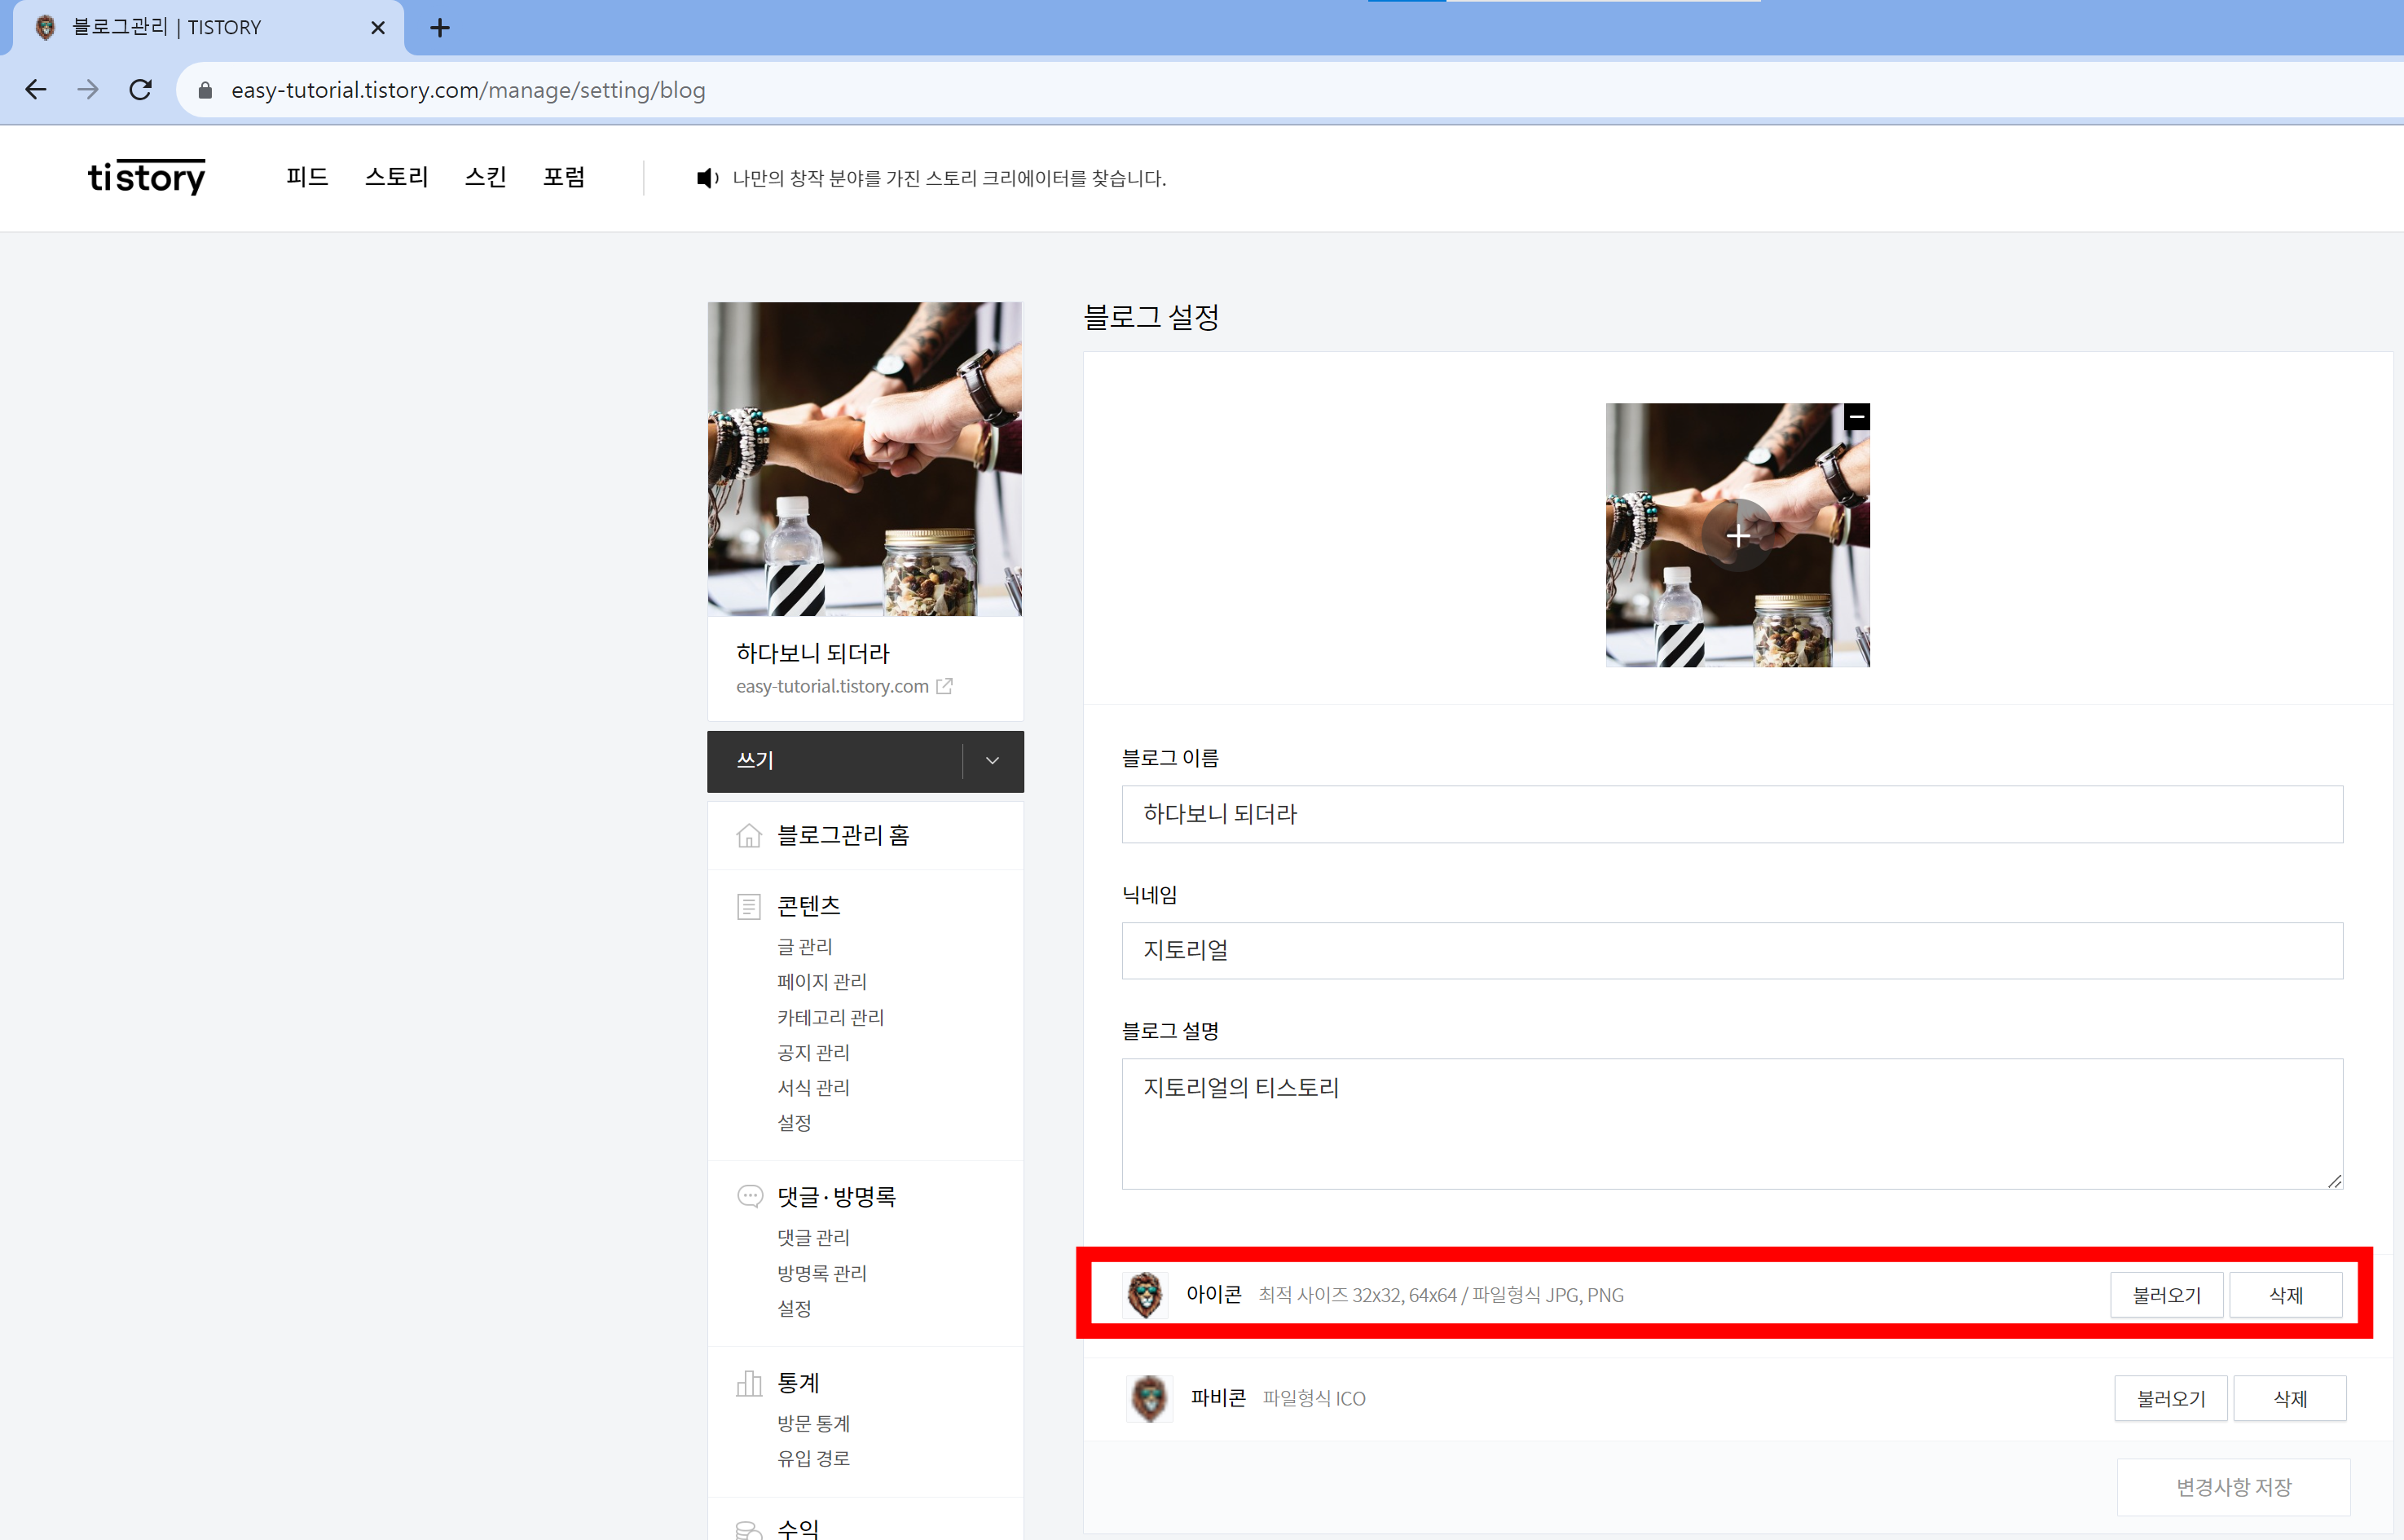Select 포럼 from the top menu

(x=564, y=177)
